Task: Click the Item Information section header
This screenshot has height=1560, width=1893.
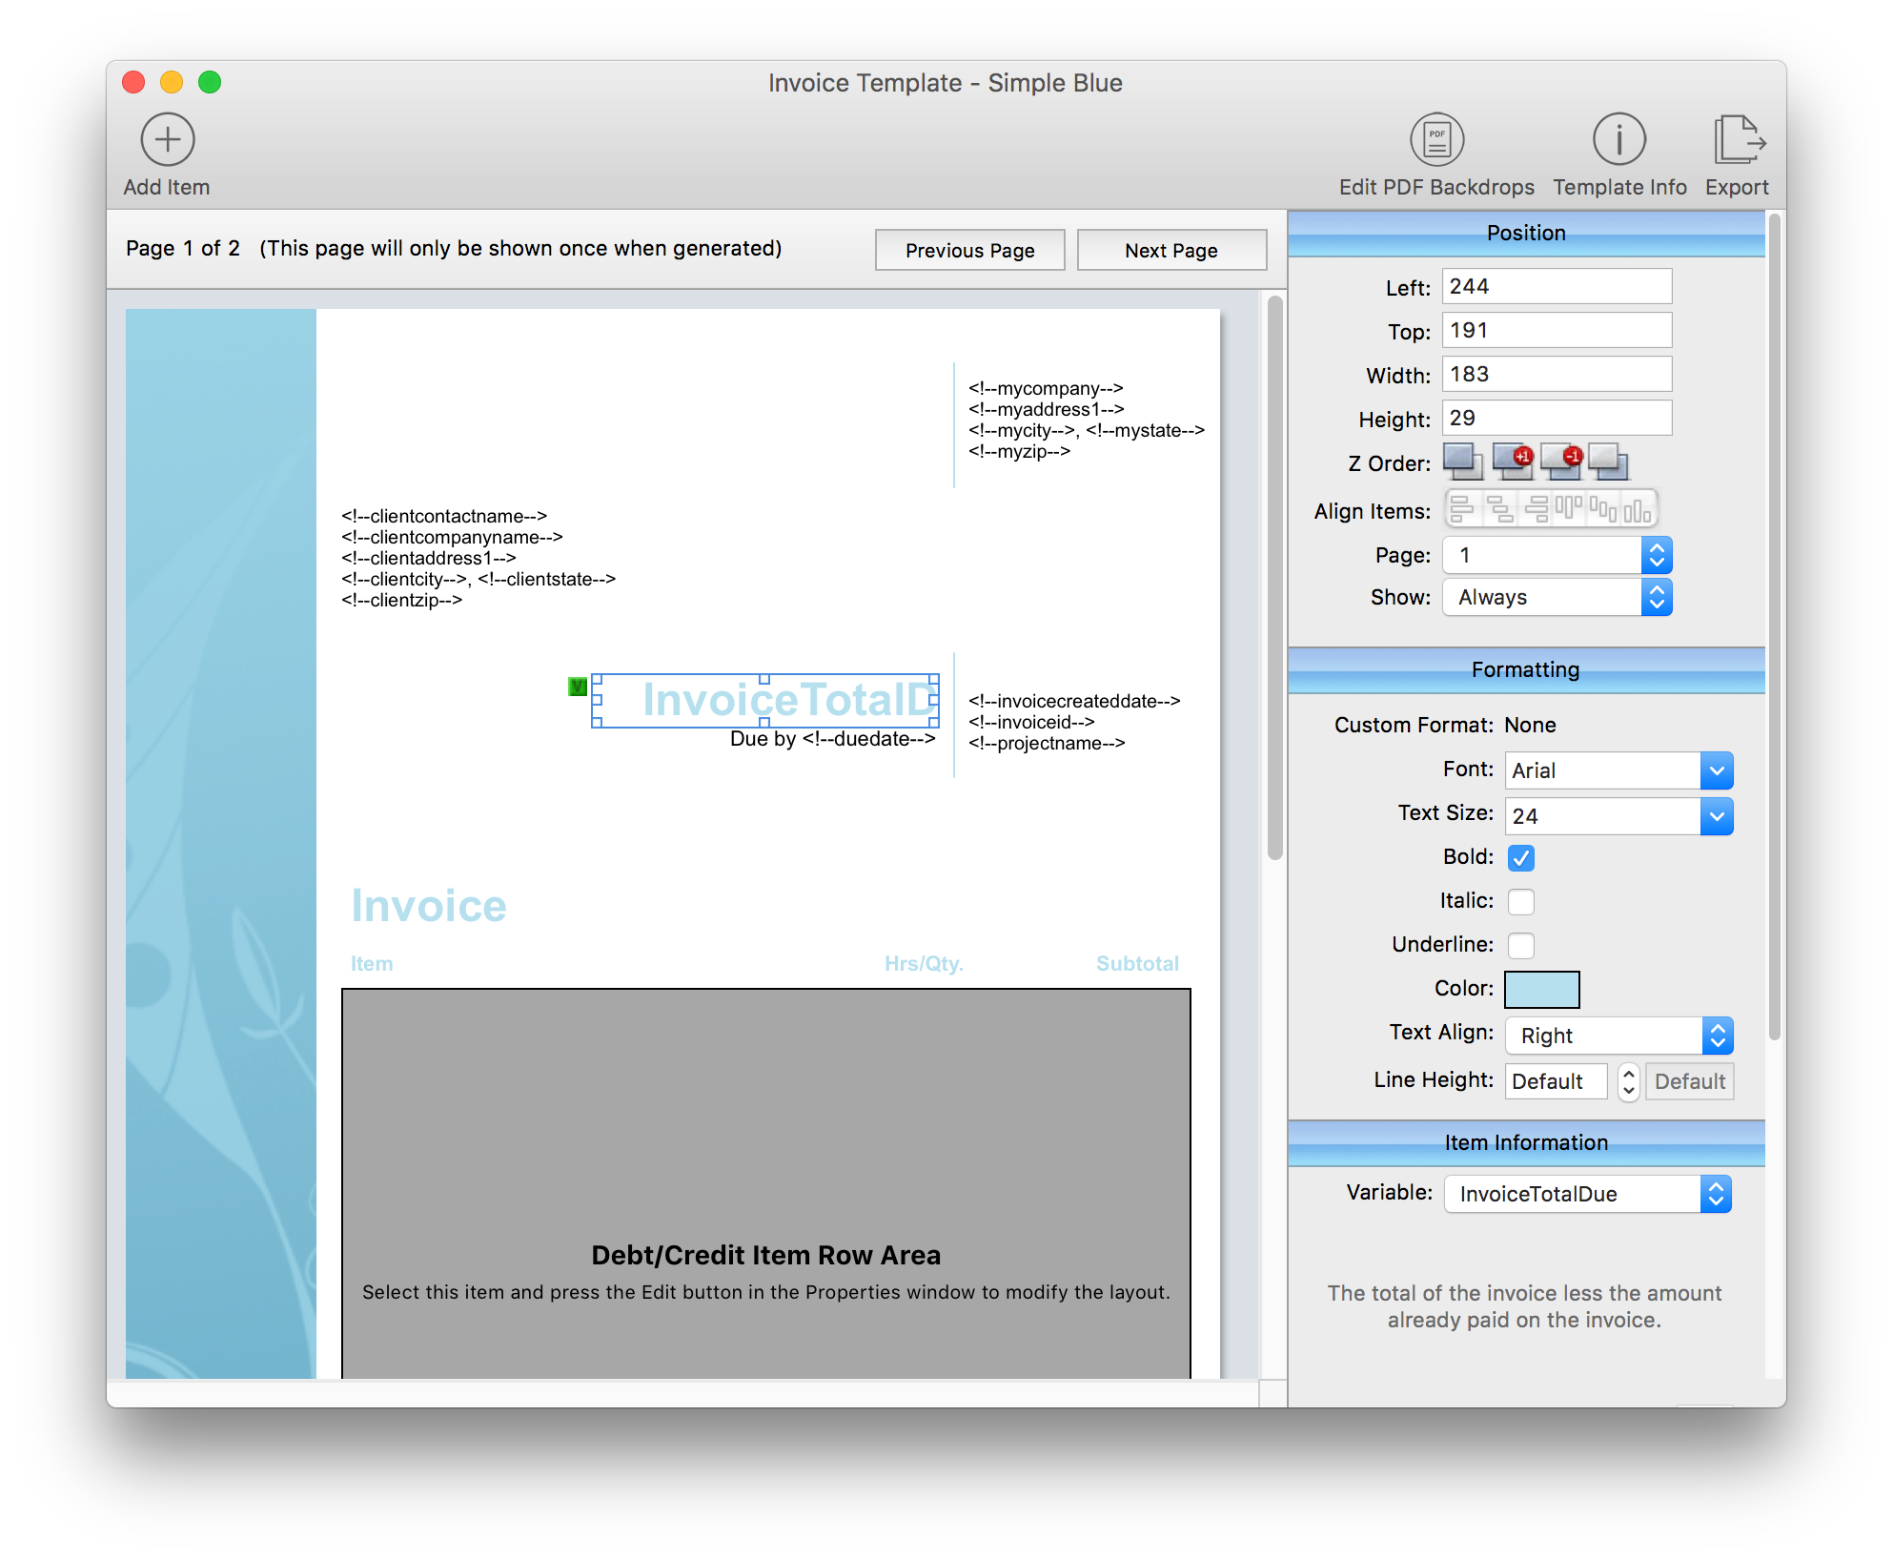Action: click(x=1526, y=1143)
